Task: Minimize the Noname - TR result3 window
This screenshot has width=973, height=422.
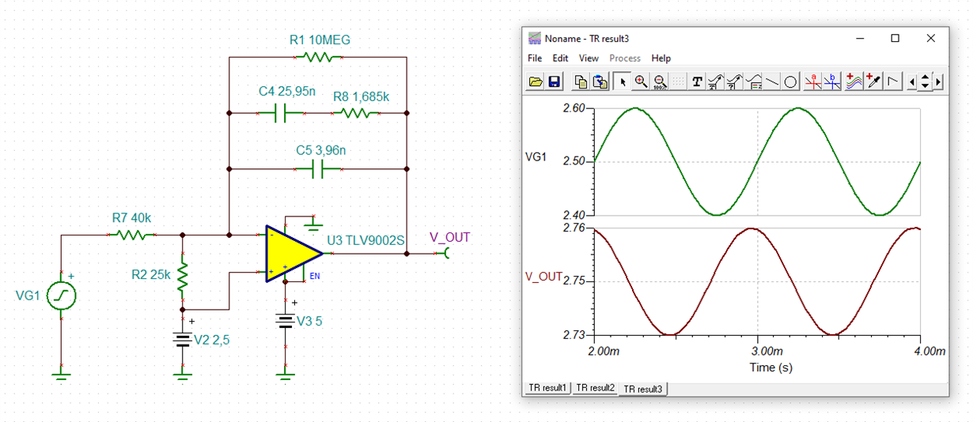Action: (x=860, y=38)
